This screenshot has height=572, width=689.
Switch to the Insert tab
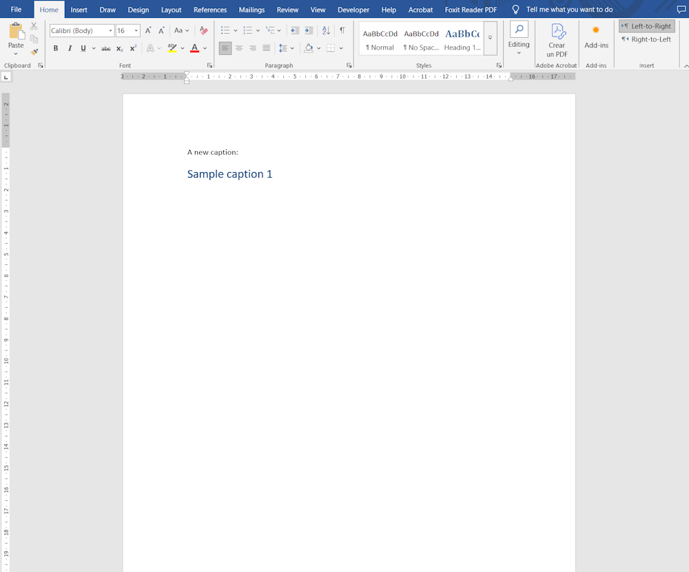(x=79, y=10)
